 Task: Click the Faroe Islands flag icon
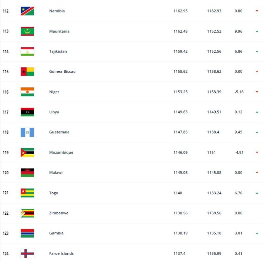pyautogui.click(x=27, y=253)
